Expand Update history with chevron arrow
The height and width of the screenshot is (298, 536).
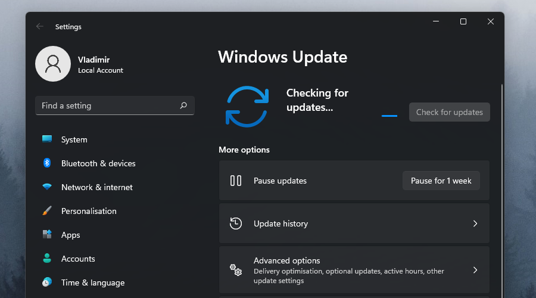click(475, 223)
